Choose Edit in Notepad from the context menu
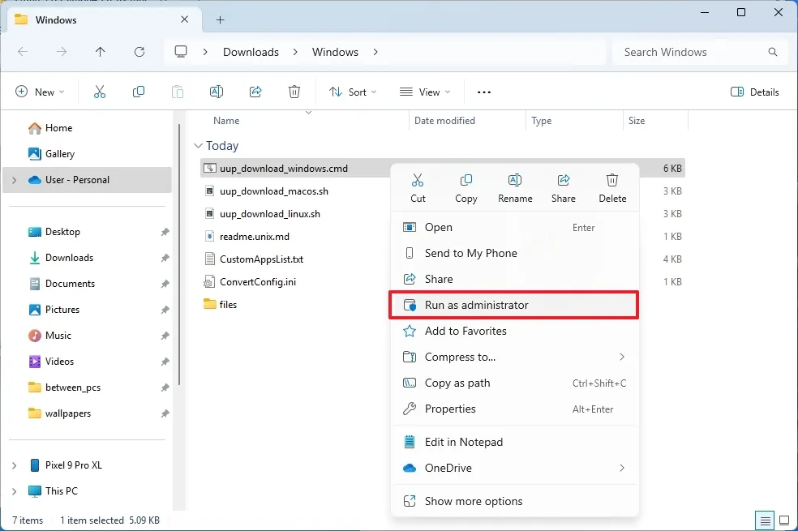The image size is (798, 531). click(x=462, y=442)
